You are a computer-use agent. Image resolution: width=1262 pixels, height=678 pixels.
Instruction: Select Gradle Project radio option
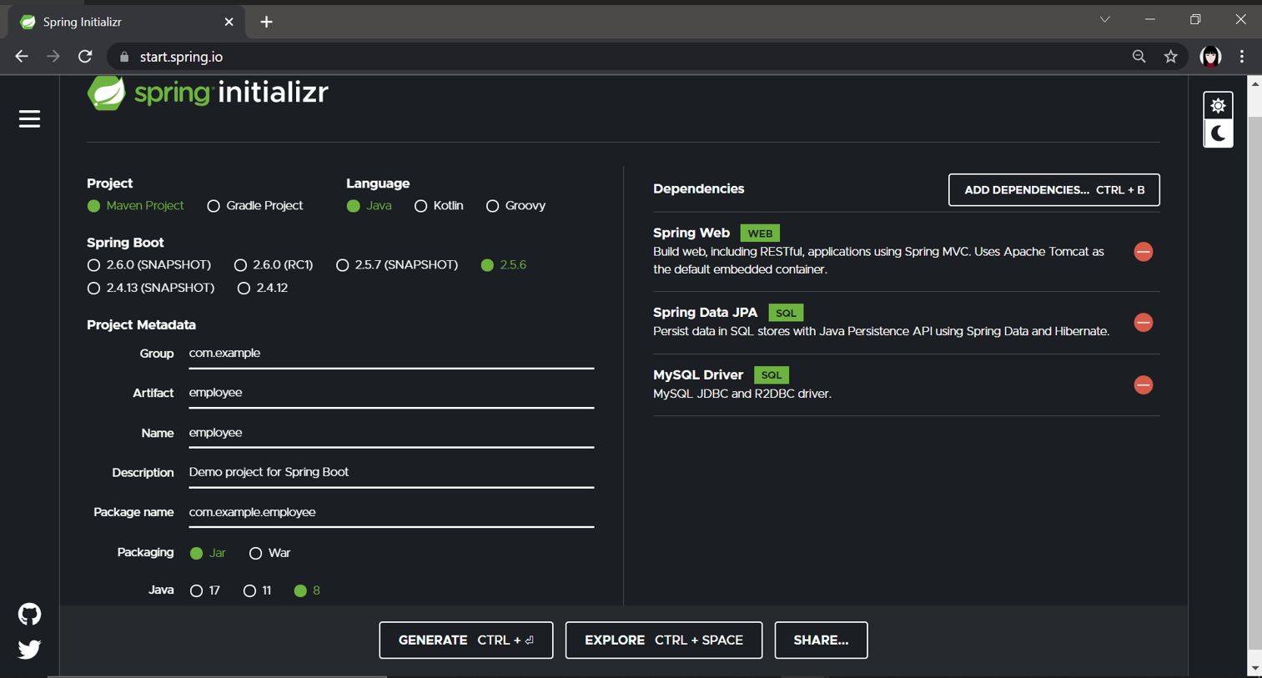(x=254, y=206)
